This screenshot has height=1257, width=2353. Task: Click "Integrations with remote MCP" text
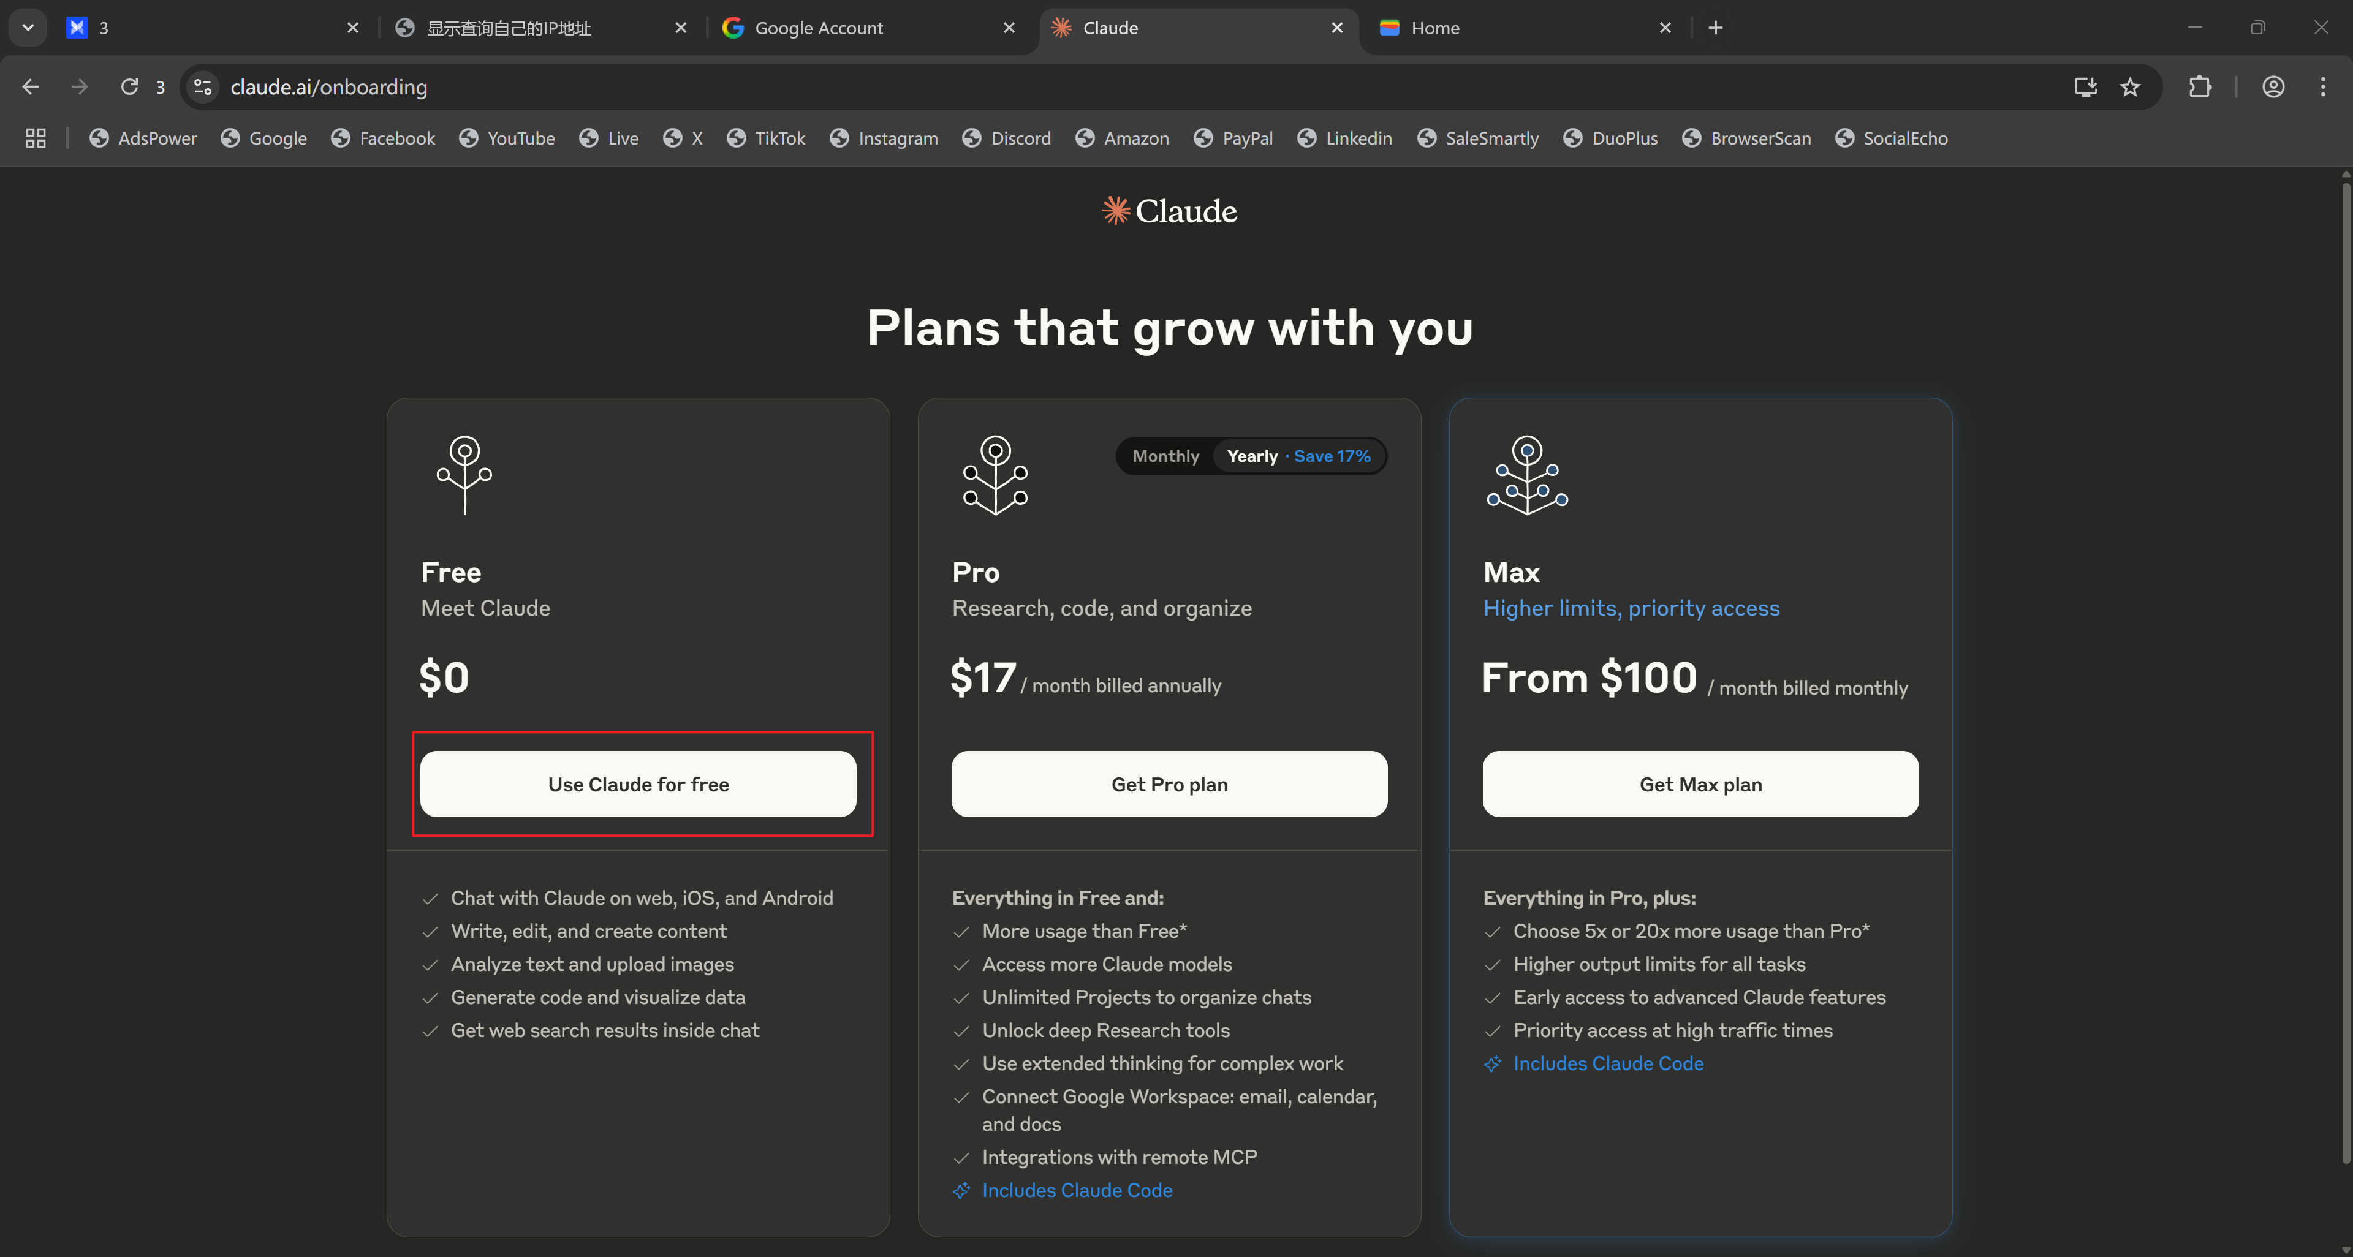click(x=1119, y=1157)
